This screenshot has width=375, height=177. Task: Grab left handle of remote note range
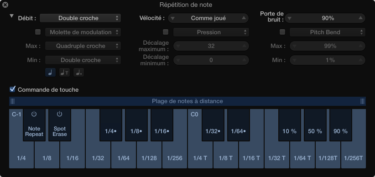click(12, 101)
